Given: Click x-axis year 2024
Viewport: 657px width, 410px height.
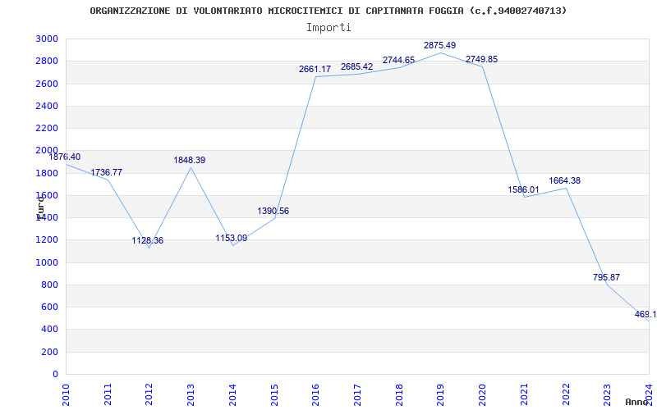Looking at the screenshot, I should pyautogui.click(x=649, y=394).
